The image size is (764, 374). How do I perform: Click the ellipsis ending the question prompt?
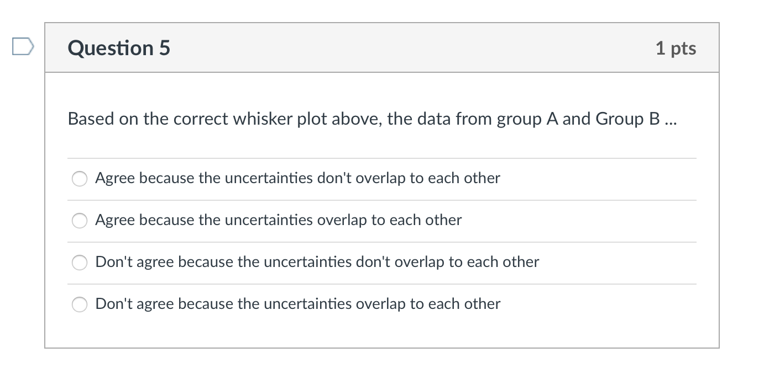tap(670, 122)
